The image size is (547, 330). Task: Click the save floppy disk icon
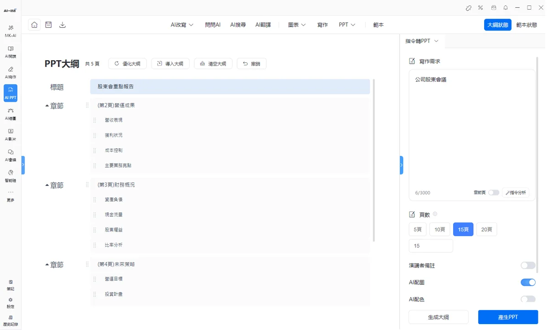click(x=48, y=25)
